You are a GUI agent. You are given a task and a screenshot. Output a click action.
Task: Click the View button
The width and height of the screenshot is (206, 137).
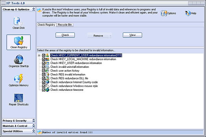[132, 35]
